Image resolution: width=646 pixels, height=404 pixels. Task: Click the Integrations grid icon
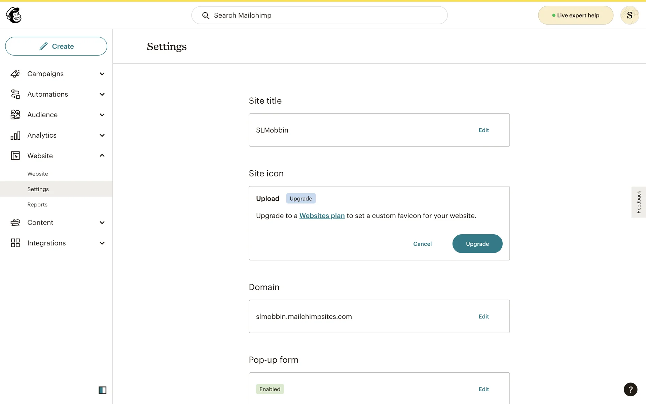pos(15,243)
